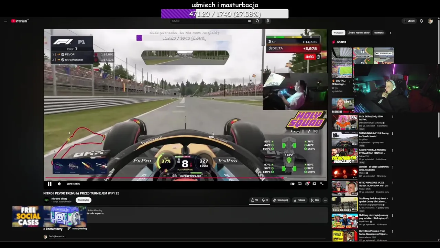Create a clip with the Klip button

coord(315,200)
